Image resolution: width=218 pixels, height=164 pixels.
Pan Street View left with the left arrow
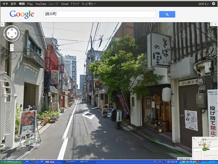pyautogui.click(x=8, y=33)
